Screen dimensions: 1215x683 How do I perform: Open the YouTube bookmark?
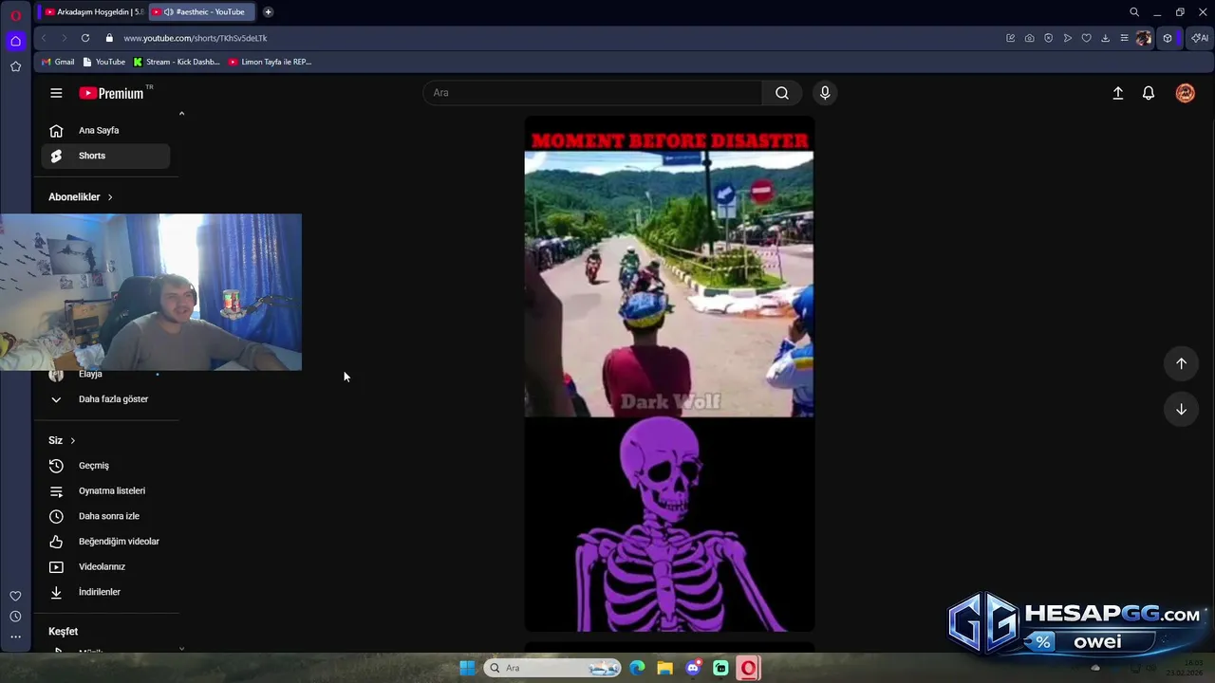click(104, 62)
